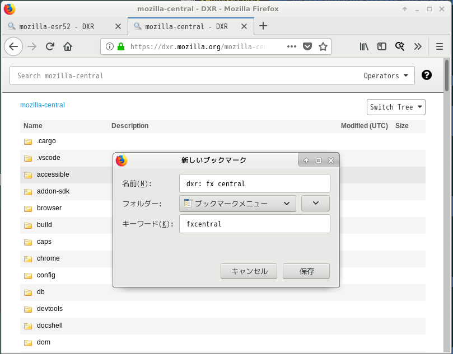Viewport: 453px width, 354px height.
Task: Click the folder icon beside browser
Action: coord(28,208)
